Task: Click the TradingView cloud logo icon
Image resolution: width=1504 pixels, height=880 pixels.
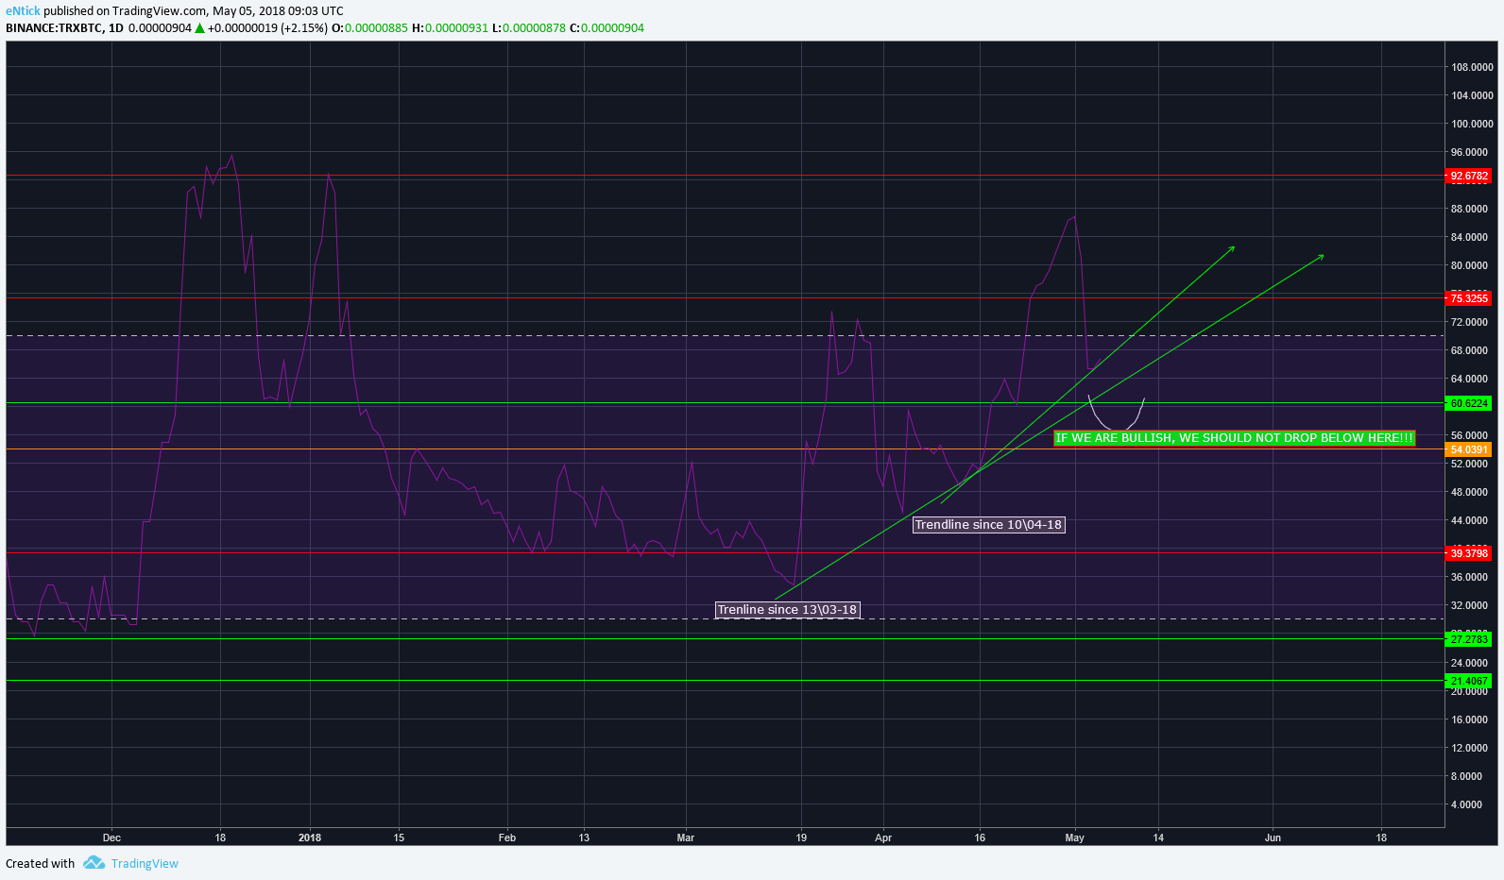Action: pyautogui.click(x=94, y=862)
